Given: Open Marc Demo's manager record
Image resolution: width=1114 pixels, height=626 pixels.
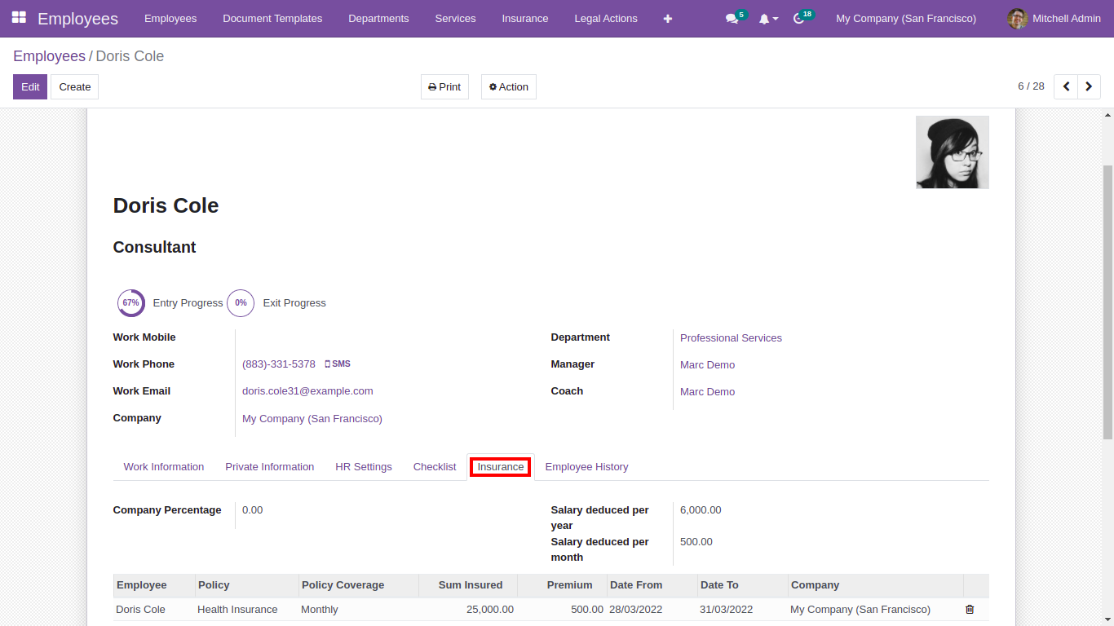Looking at the screenshot, I should click(x=707, y=364).
